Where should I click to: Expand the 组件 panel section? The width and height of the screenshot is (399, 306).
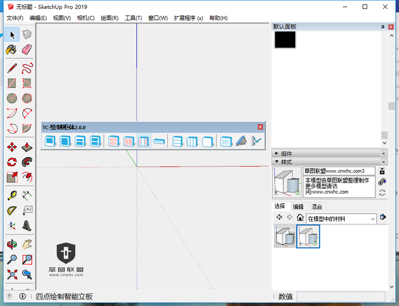pos(276,153)
